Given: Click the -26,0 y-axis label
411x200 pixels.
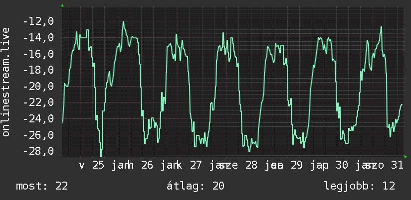Looking at the screenshot, I should pyautogui.click(x=38, y=135).
